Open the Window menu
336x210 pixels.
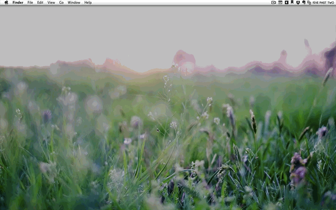[74, 3]
